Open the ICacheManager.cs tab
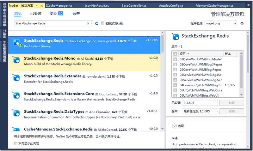Image resolution: width=253 pixels, height=151 pixels. [59, 6]
